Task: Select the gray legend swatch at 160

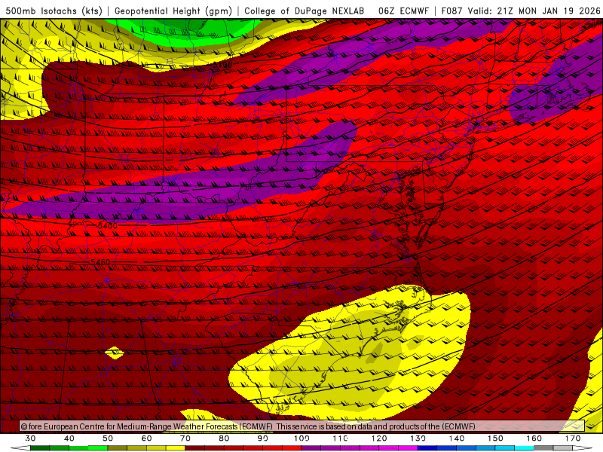Action: click(543, 448)
